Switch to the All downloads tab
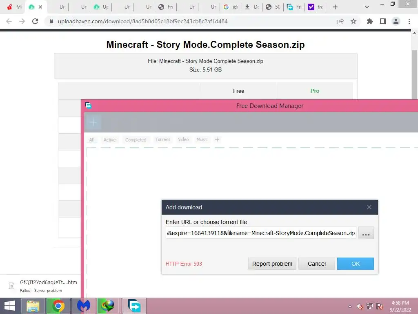The image size is (418, 314). click(91, 140)
